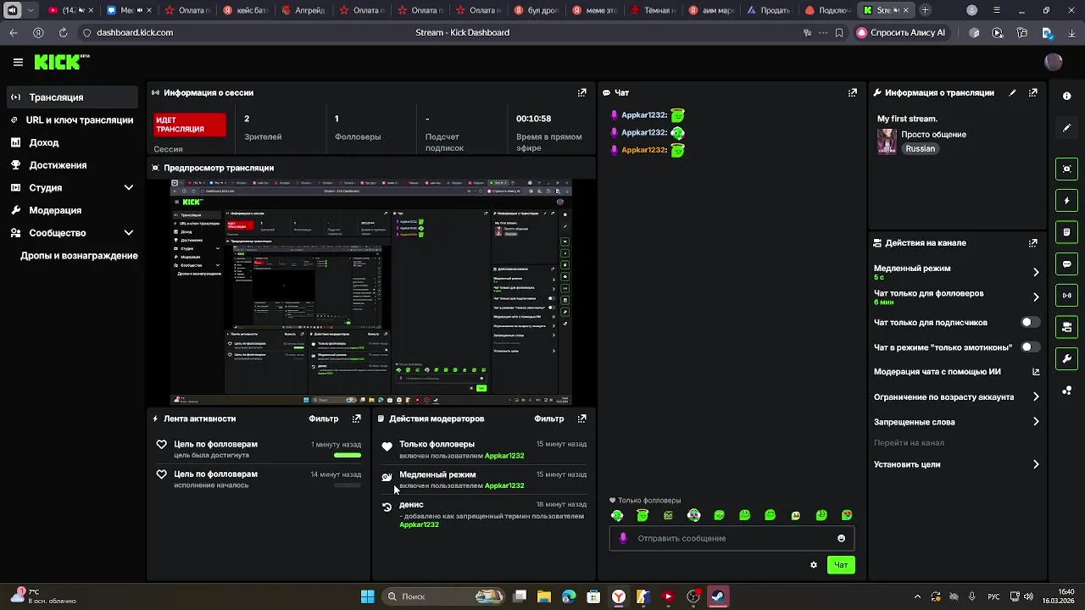Click the pencil icon in right sidebar
Viewport: 1085px width, 610px height.
pyautogui.click(x=1066, y=128)
